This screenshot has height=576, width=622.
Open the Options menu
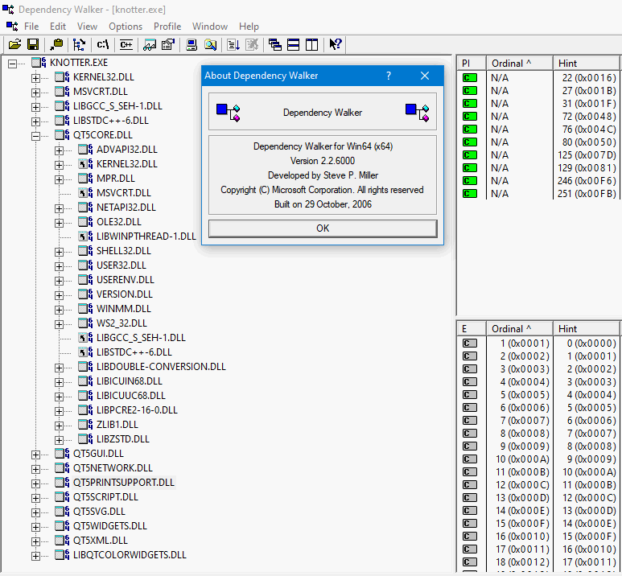click(126, 27)
